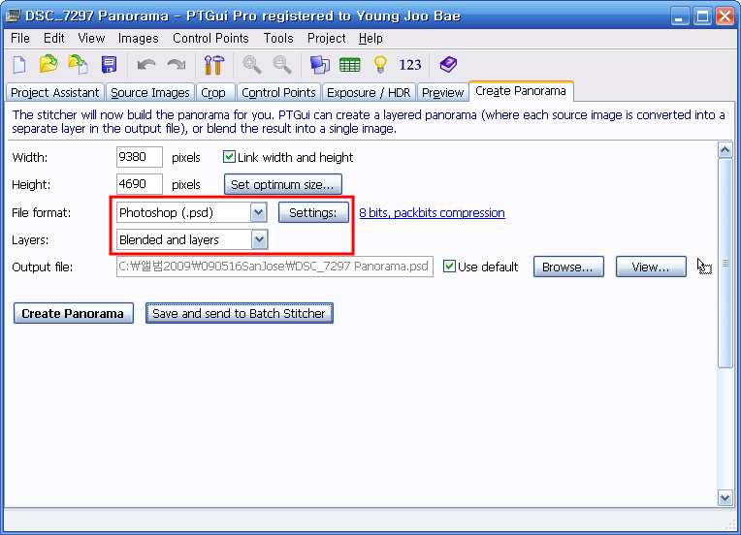
Task: Toggle Link width and height checkbox
Action: point(229,157)
